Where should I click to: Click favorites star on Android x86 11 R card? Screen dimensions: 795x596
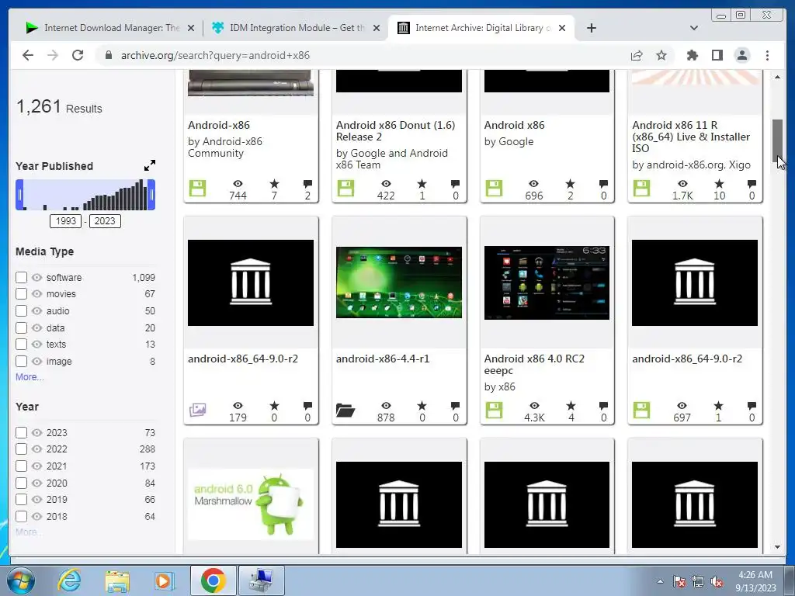(x=719, y=183)
